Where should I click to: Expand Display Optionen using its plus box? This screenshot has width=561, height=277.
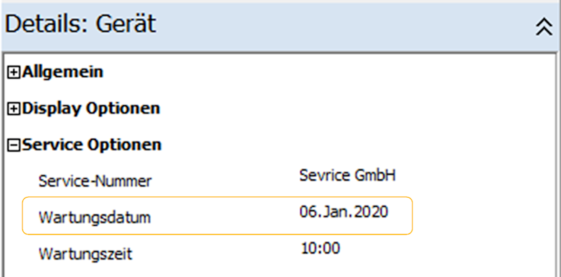pyautogui.click(x=13, y=109)
